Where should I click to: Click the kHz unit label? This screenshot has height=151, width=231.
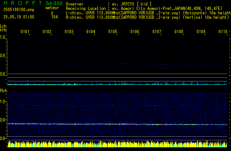click(3, 30)
